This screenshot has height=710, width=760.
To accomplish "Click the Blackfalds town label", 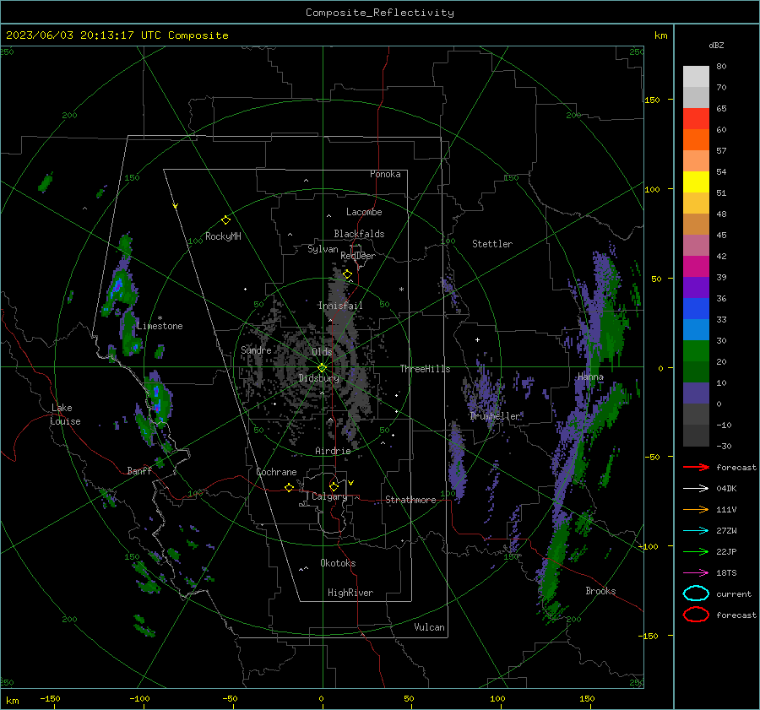I will (359, 234).
